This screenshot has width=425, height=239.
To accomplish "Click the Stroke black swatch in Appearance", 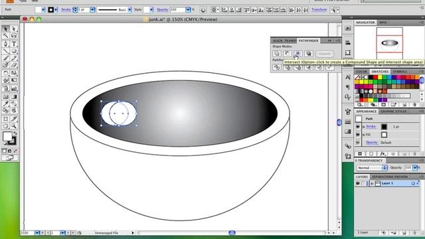I will [384, 127].
